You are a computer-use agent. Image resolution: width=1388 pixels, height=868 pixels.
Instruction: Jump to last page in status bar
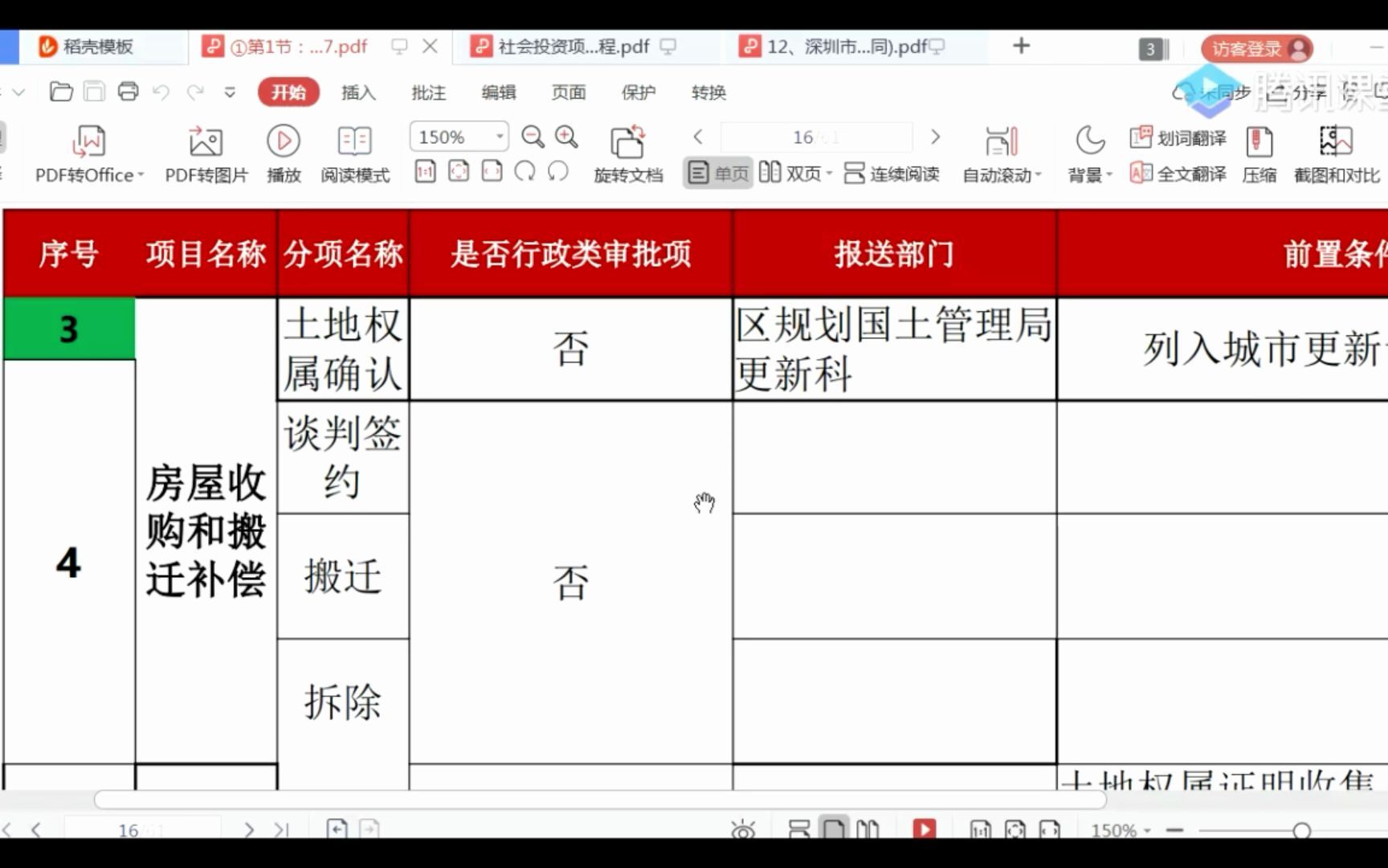[x=281, y=829]
